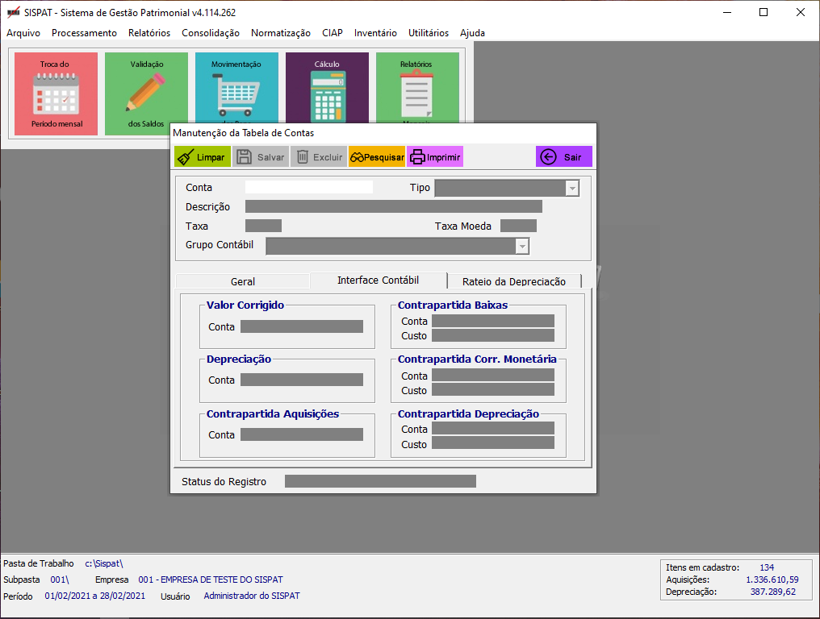Image resolution: width=820 pixels, height=619 pixels.
Task: Click the Conta input field at top
Action: point(309,187)
